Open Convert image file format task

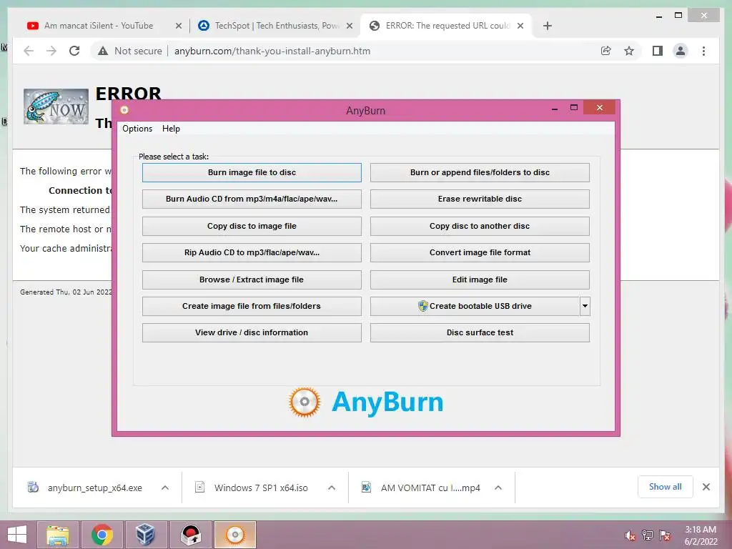(x=480, y=252)
